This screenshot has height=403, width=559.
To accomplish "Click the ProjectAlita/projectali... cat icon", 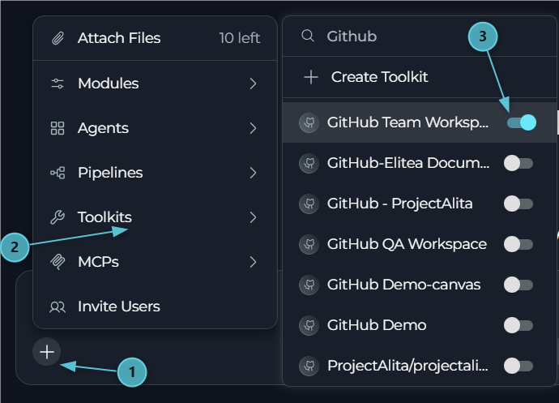I will [x=309, y=367].
